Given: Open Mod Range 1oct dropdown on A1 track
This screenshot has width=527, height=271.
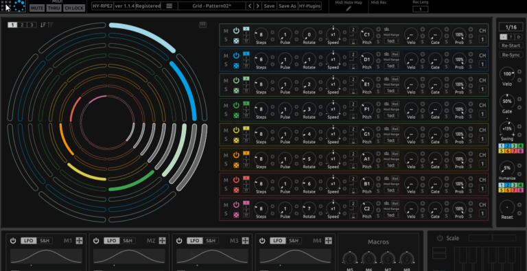Looking at the screenshot, I should 392,165.
